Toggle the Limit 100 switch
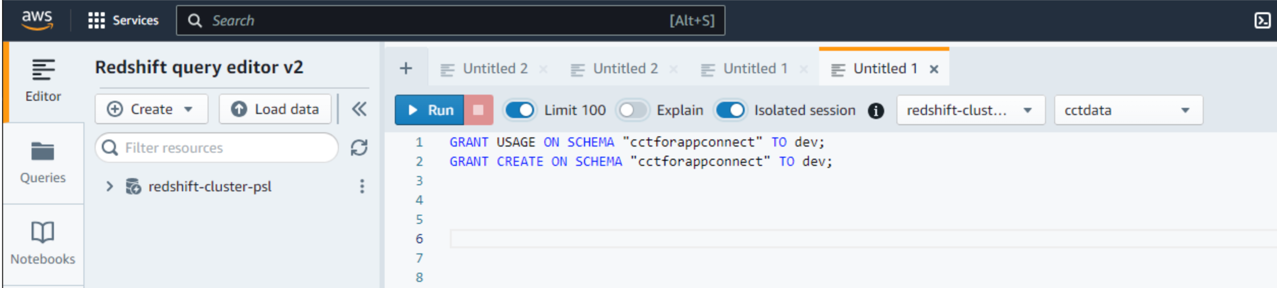The image size is (1277, 288). [x=519, y=110]
